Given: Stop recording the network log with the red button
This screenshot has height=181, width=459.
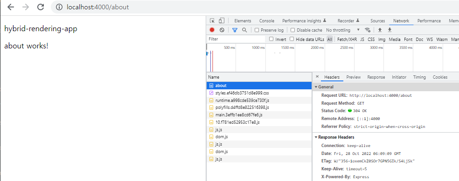Looking at the screenshot, I should click(212, 30).
